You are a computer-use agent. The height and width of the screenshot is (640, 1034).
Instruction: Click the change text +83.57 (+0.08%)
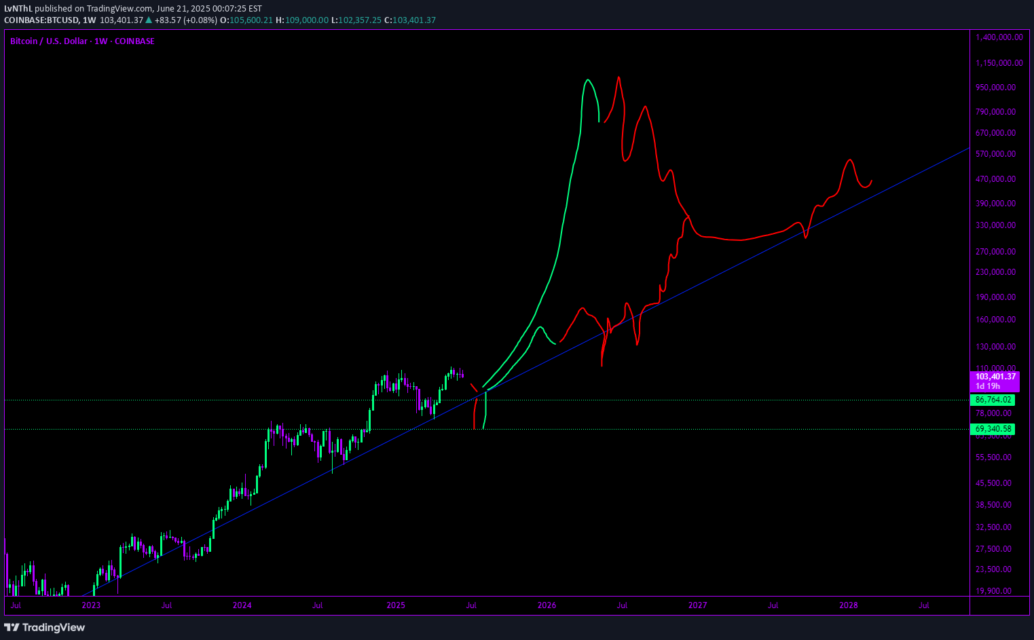click(x=186, y=20)
